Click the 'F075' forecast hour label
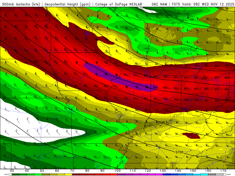The width and height of the screenshot is (235, 176). pyautogui.click(x=176, y=4)
